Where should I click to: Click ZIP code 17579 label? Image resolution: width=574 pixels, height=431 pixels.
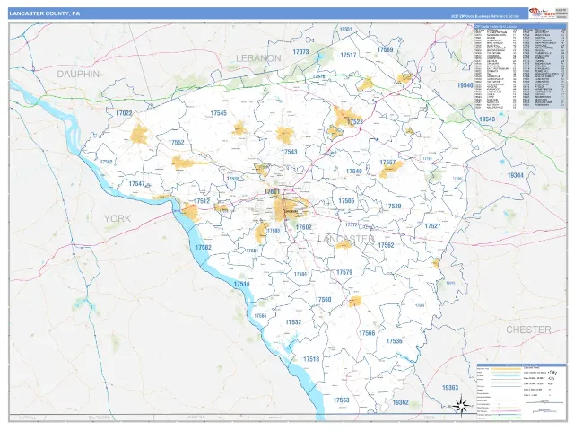click(344, 272)
